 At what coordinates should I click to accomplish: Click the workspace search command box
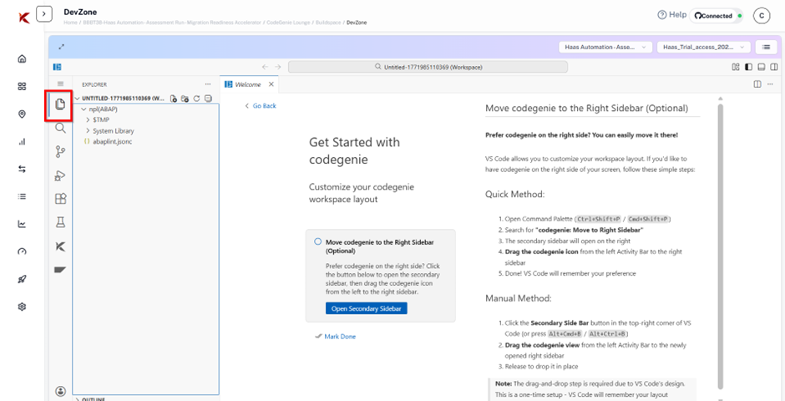coord(428,67)
